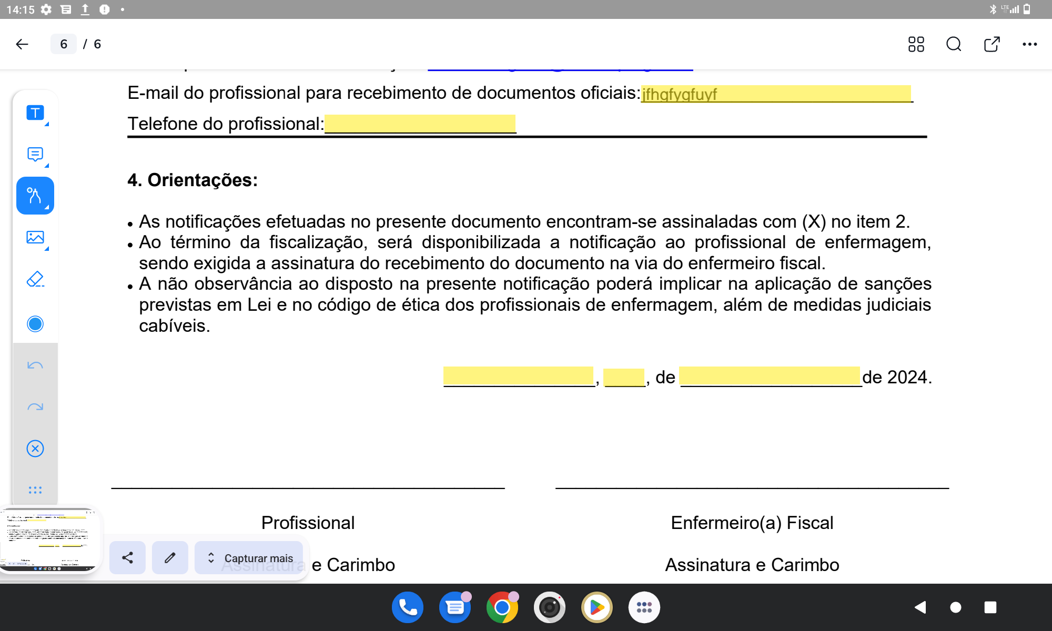Open the toolbar's more tools dots

click(x=35, y=490)
